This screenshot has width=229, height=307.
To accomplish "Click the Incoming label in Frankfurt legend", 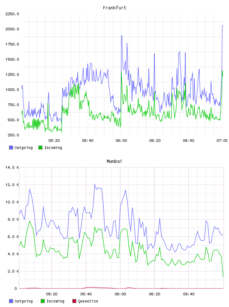I will tap(53, 148).
